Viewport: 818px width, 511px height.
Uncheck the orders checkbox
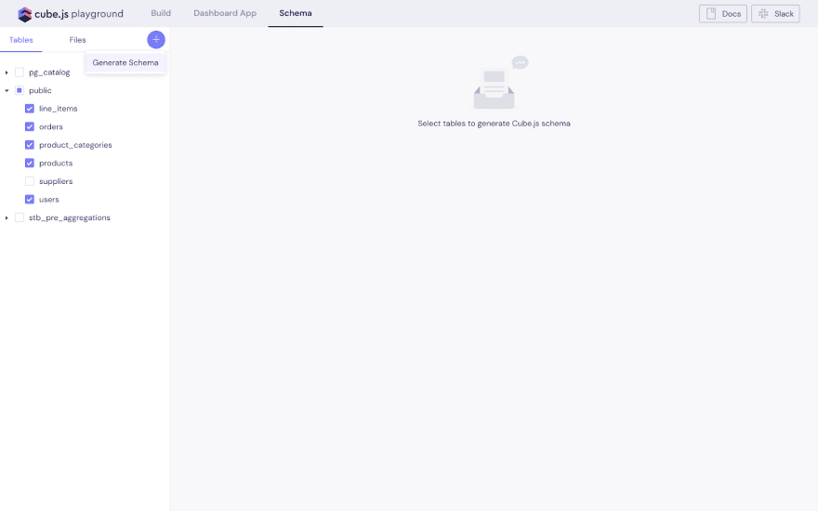click(x=30, y=126)
